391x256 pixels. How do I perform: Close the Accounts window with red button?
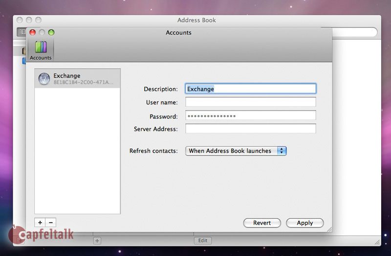[32, 32]
